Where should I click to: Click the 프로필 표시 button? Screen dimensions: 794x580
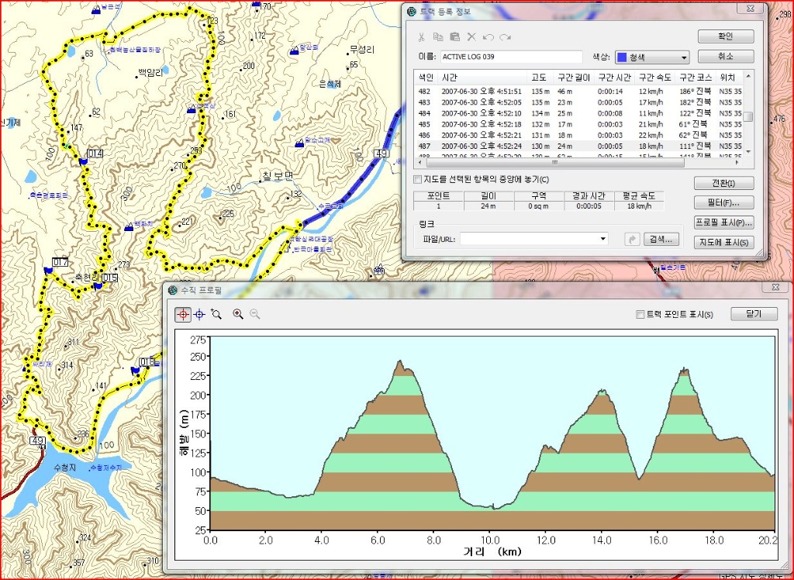click(723, 223)
